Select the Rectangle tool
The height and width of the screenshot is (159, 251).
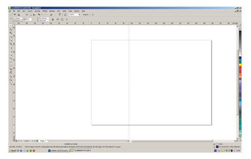point(10,47)
